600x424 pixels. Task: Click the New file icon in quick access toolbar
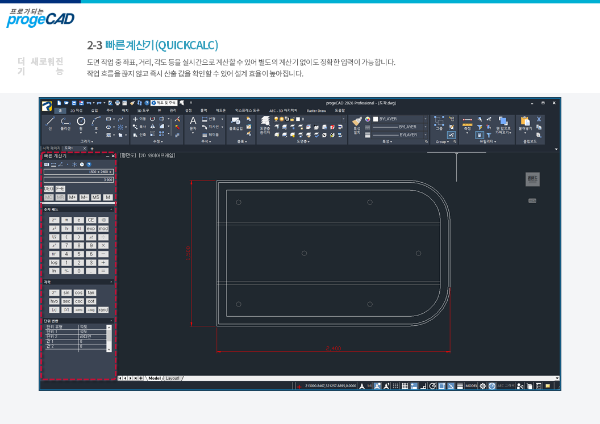tap(59, 103)
